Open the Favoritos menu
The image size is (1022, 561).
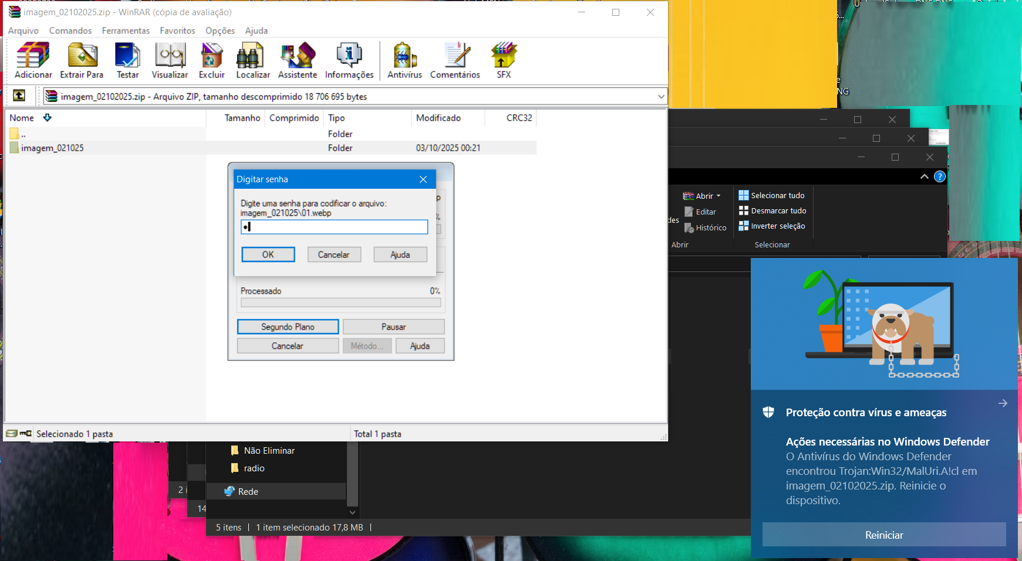coord(177,30)
